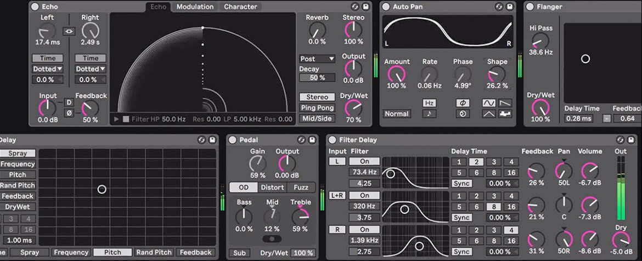Click the Flanger minus polarity button
Image resolution: width=642 pixels, height=261 pixels.
tap(607, 118)
